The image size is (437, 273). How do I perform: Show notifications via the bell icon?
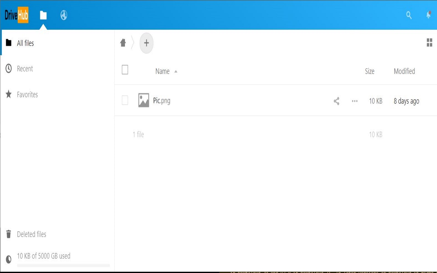pyautogui.click(x=428, y=15)
